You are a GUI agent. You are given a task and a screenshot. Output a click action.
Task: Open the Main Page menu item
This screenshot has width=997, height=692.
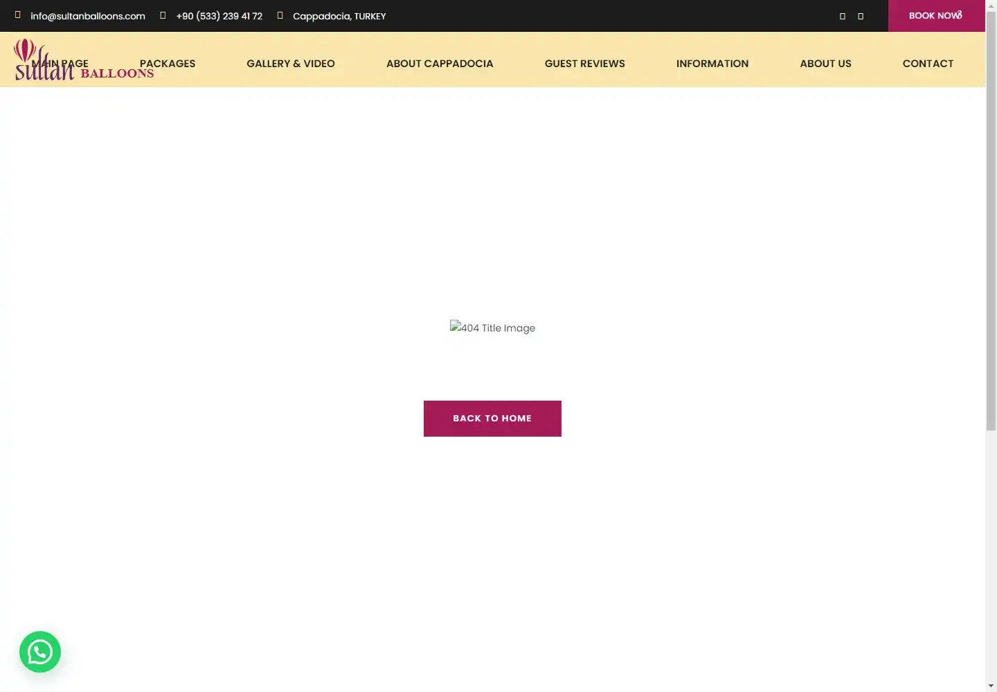point(60,63)
